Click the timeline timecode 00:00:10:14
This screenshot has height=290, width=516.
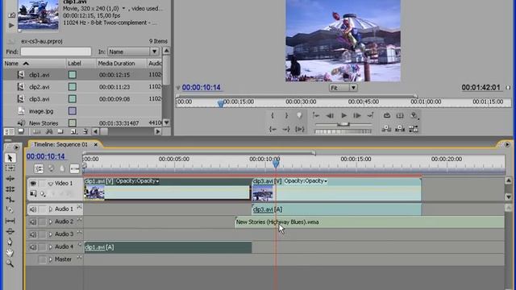46,156
